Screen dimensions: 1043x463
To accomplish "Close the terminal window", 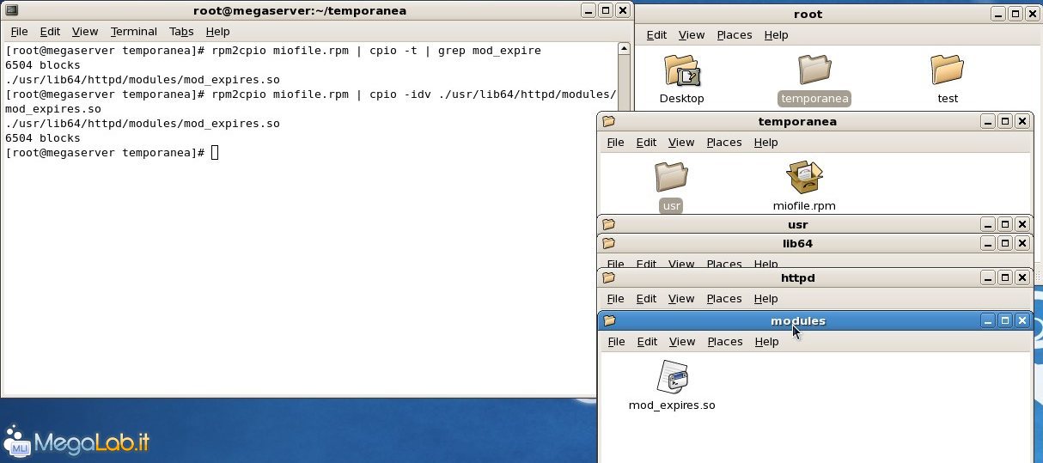I will click(622, 11).
